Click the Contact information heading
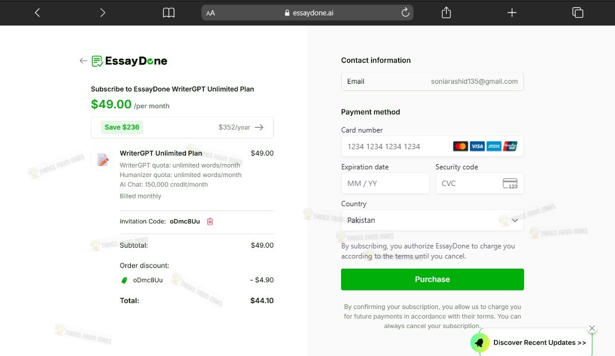615x356 pixels. [x=376, y=60]
